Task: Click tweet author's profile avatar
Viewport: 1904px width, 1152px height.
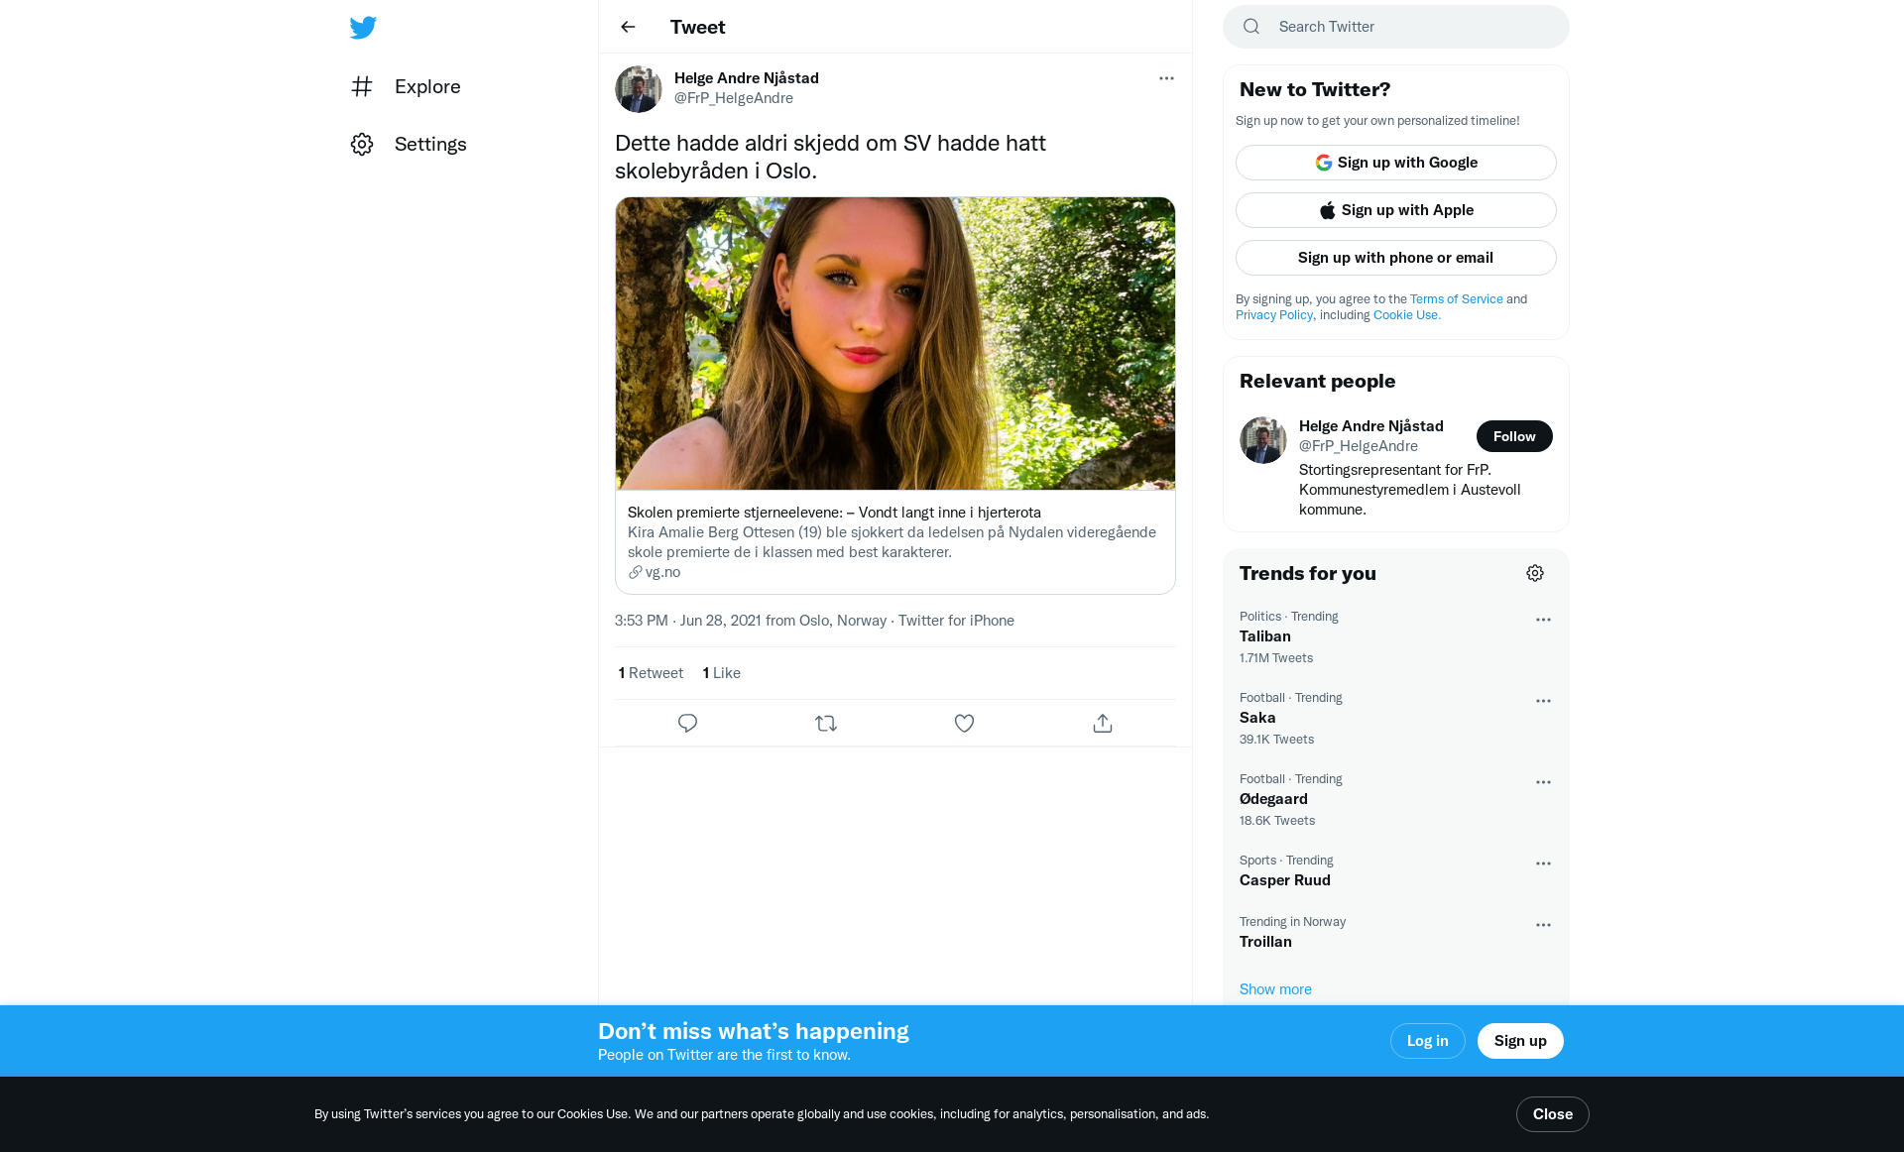Action: (639, 89)
